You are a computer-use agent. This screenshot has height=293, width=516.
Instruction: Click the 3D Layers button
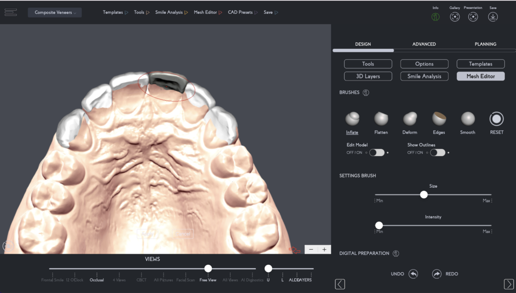point(368,77)
